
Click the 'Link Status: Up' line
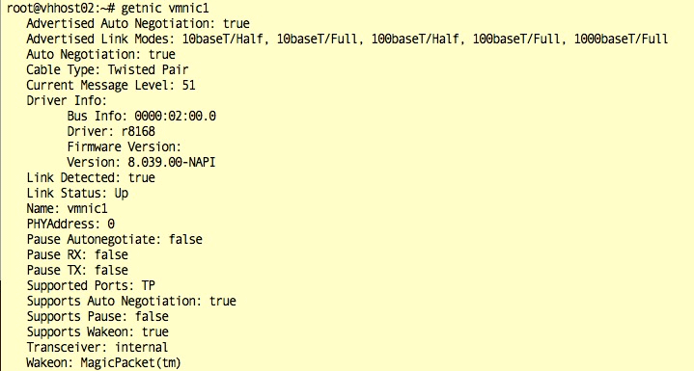pyautogui.click(x=77, y=193)
